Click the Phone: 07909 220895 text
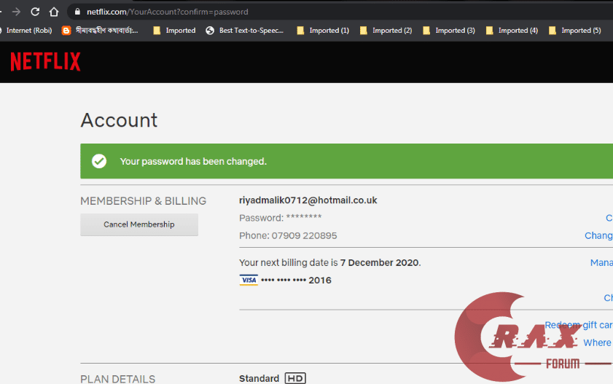The image size is (613, 384). (x=288, y=235)
